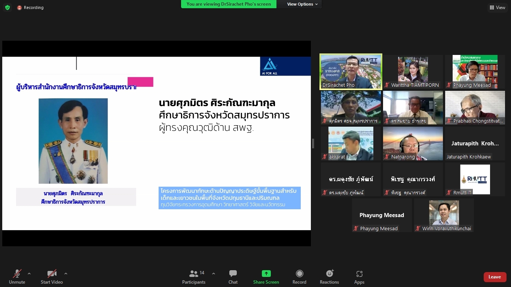Open the View layout menu
Screen dimensions: 511x287
497,7
